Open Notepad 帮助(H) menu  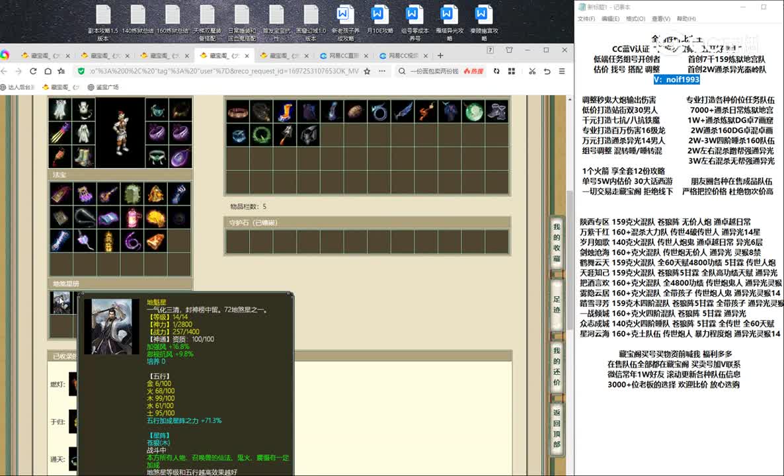click(686, 19)
